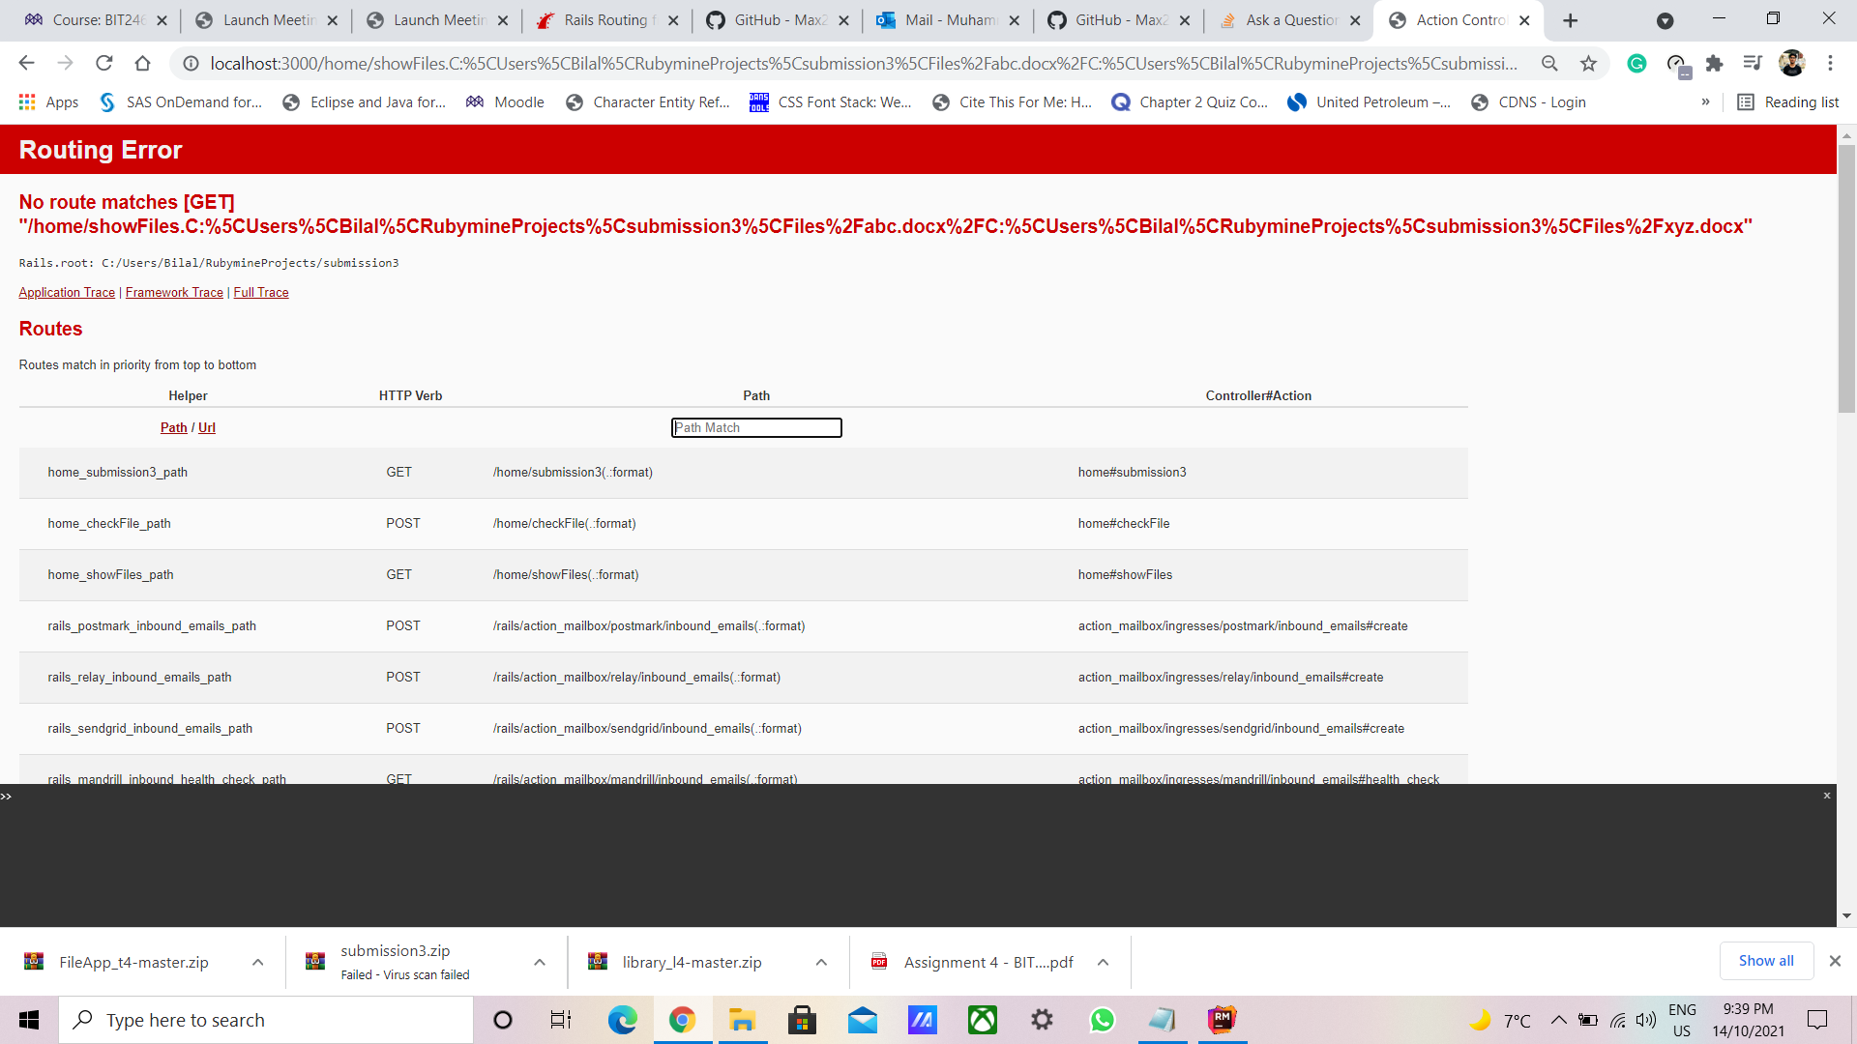
Task: Switch route helper to Url
Action: (x=207, y=427)
